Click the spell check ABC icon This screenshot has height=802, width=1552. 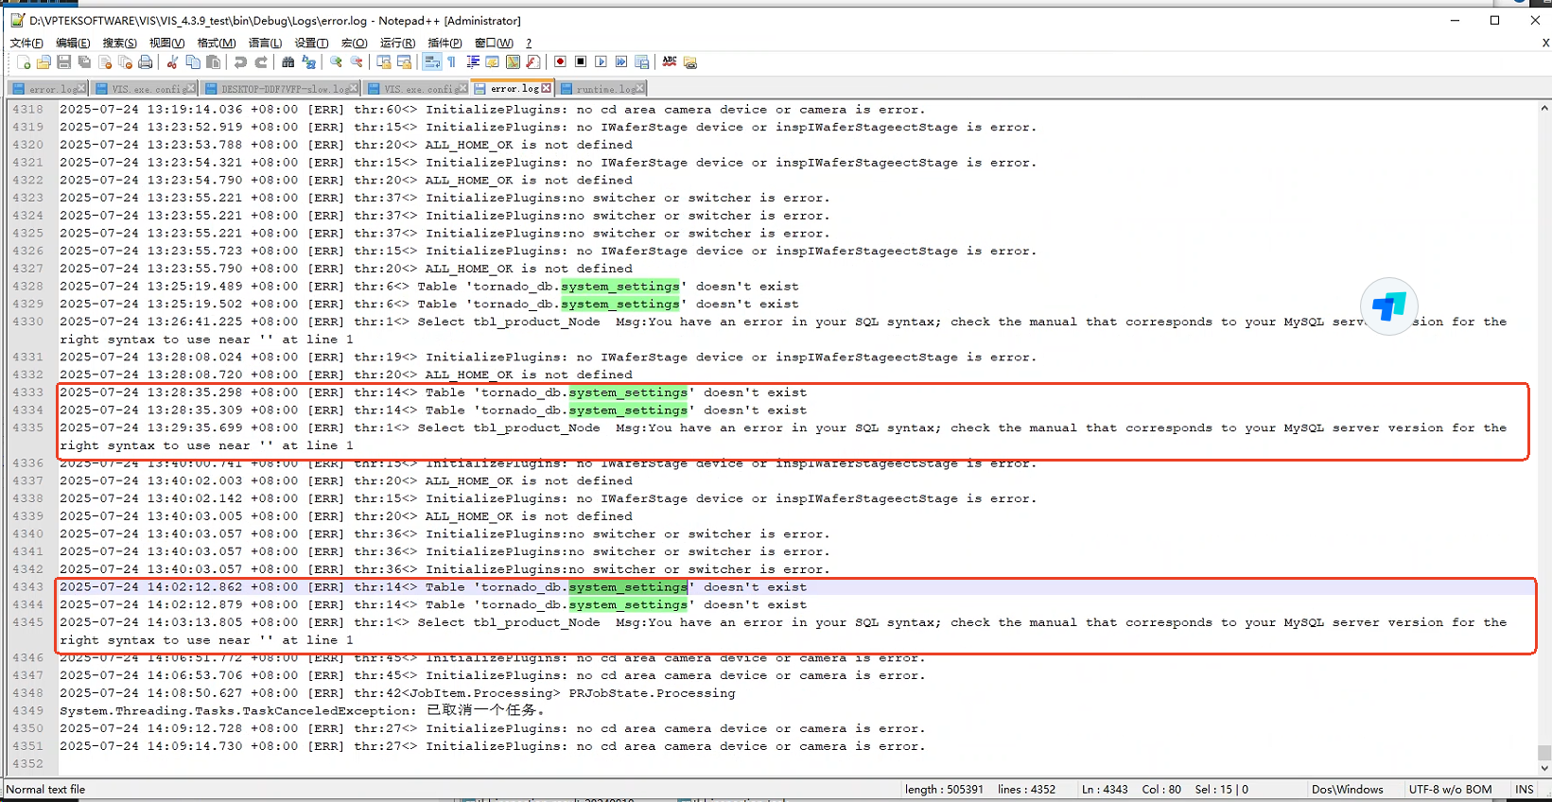pos(670,62)
